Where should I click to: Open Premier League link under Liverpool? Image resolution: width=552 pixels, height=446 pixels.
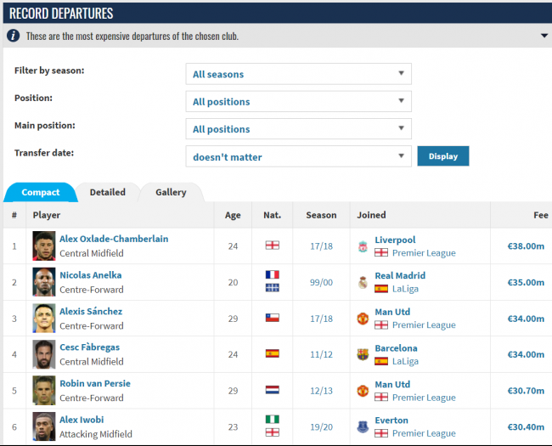click(424, 253)
